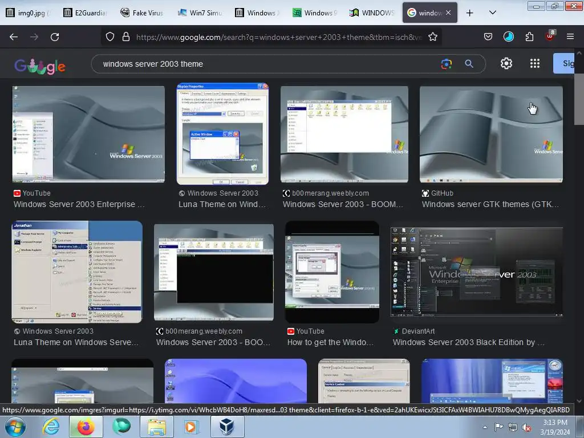This screenshot has width=584, height=438.
Task: Open link 'Windows Server 2003 Enterprise ...'
Action: click(79, 204)
